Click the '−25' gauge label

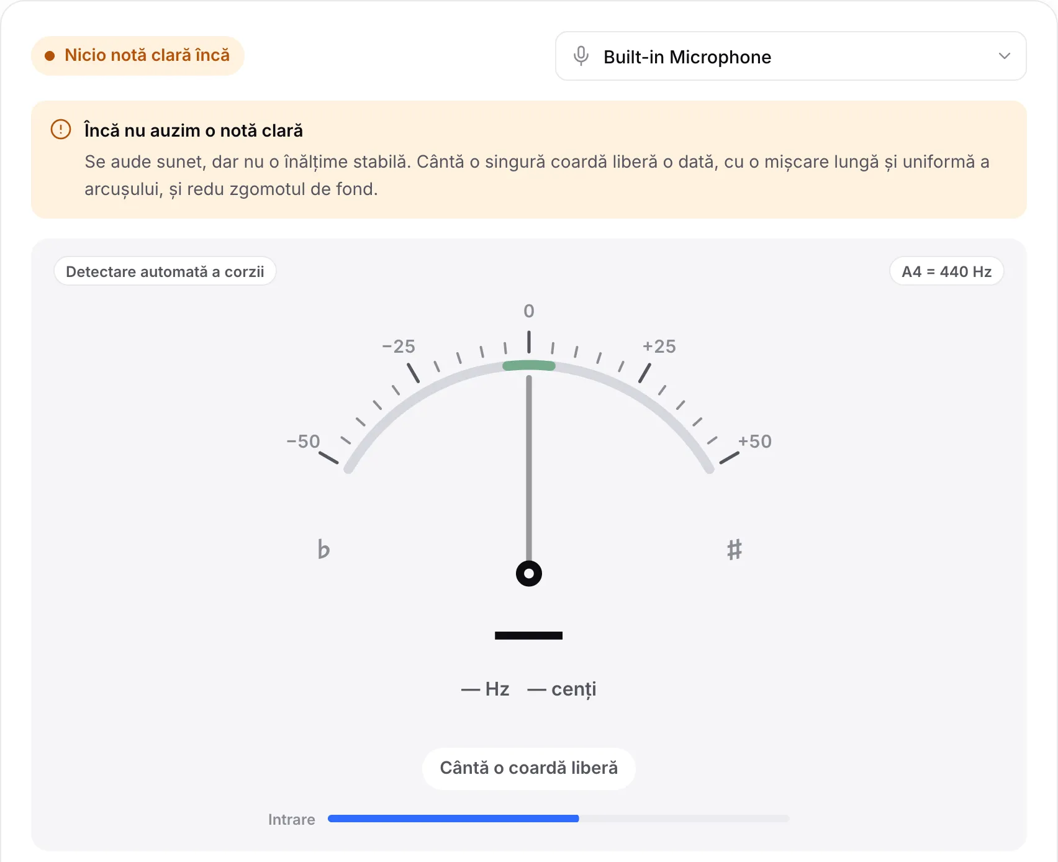399,346
